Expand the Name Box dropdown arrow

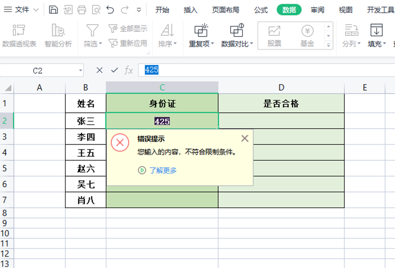(81, 70)
